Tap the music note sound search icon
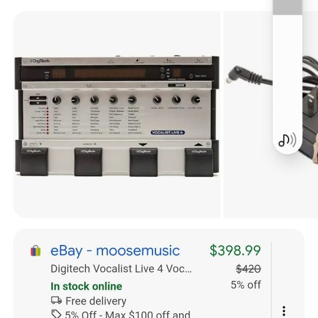This screenshot has height=318, width=318. [x=287, y=140]
